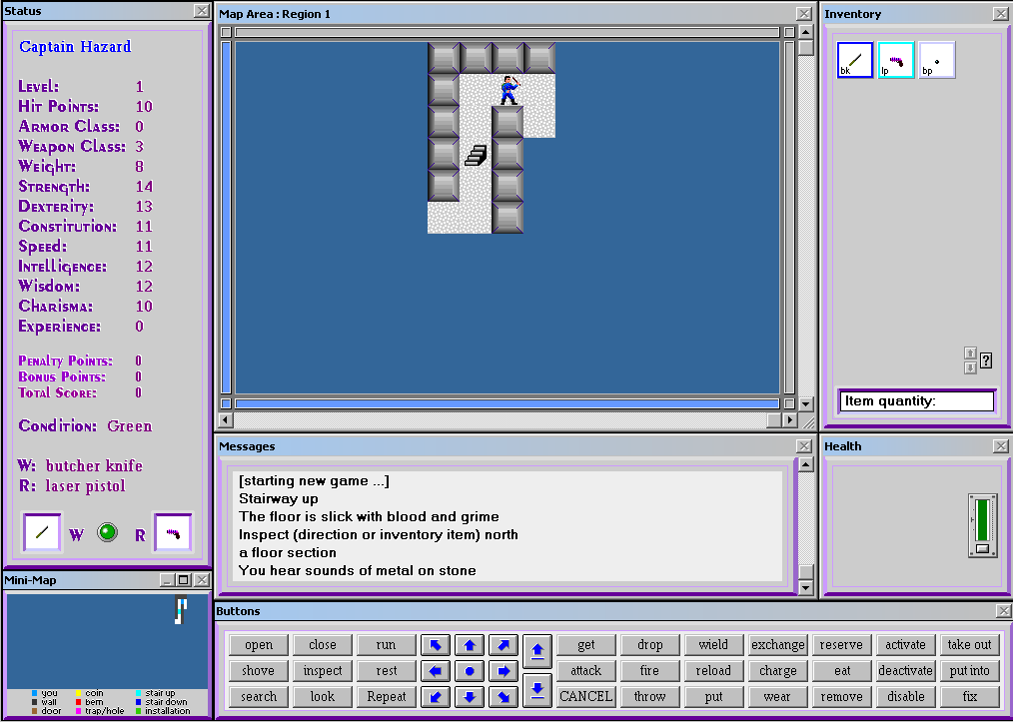Click the reserve button
Screen dimensions: 1013x722
pyautogui.click(x=842, y=644)
